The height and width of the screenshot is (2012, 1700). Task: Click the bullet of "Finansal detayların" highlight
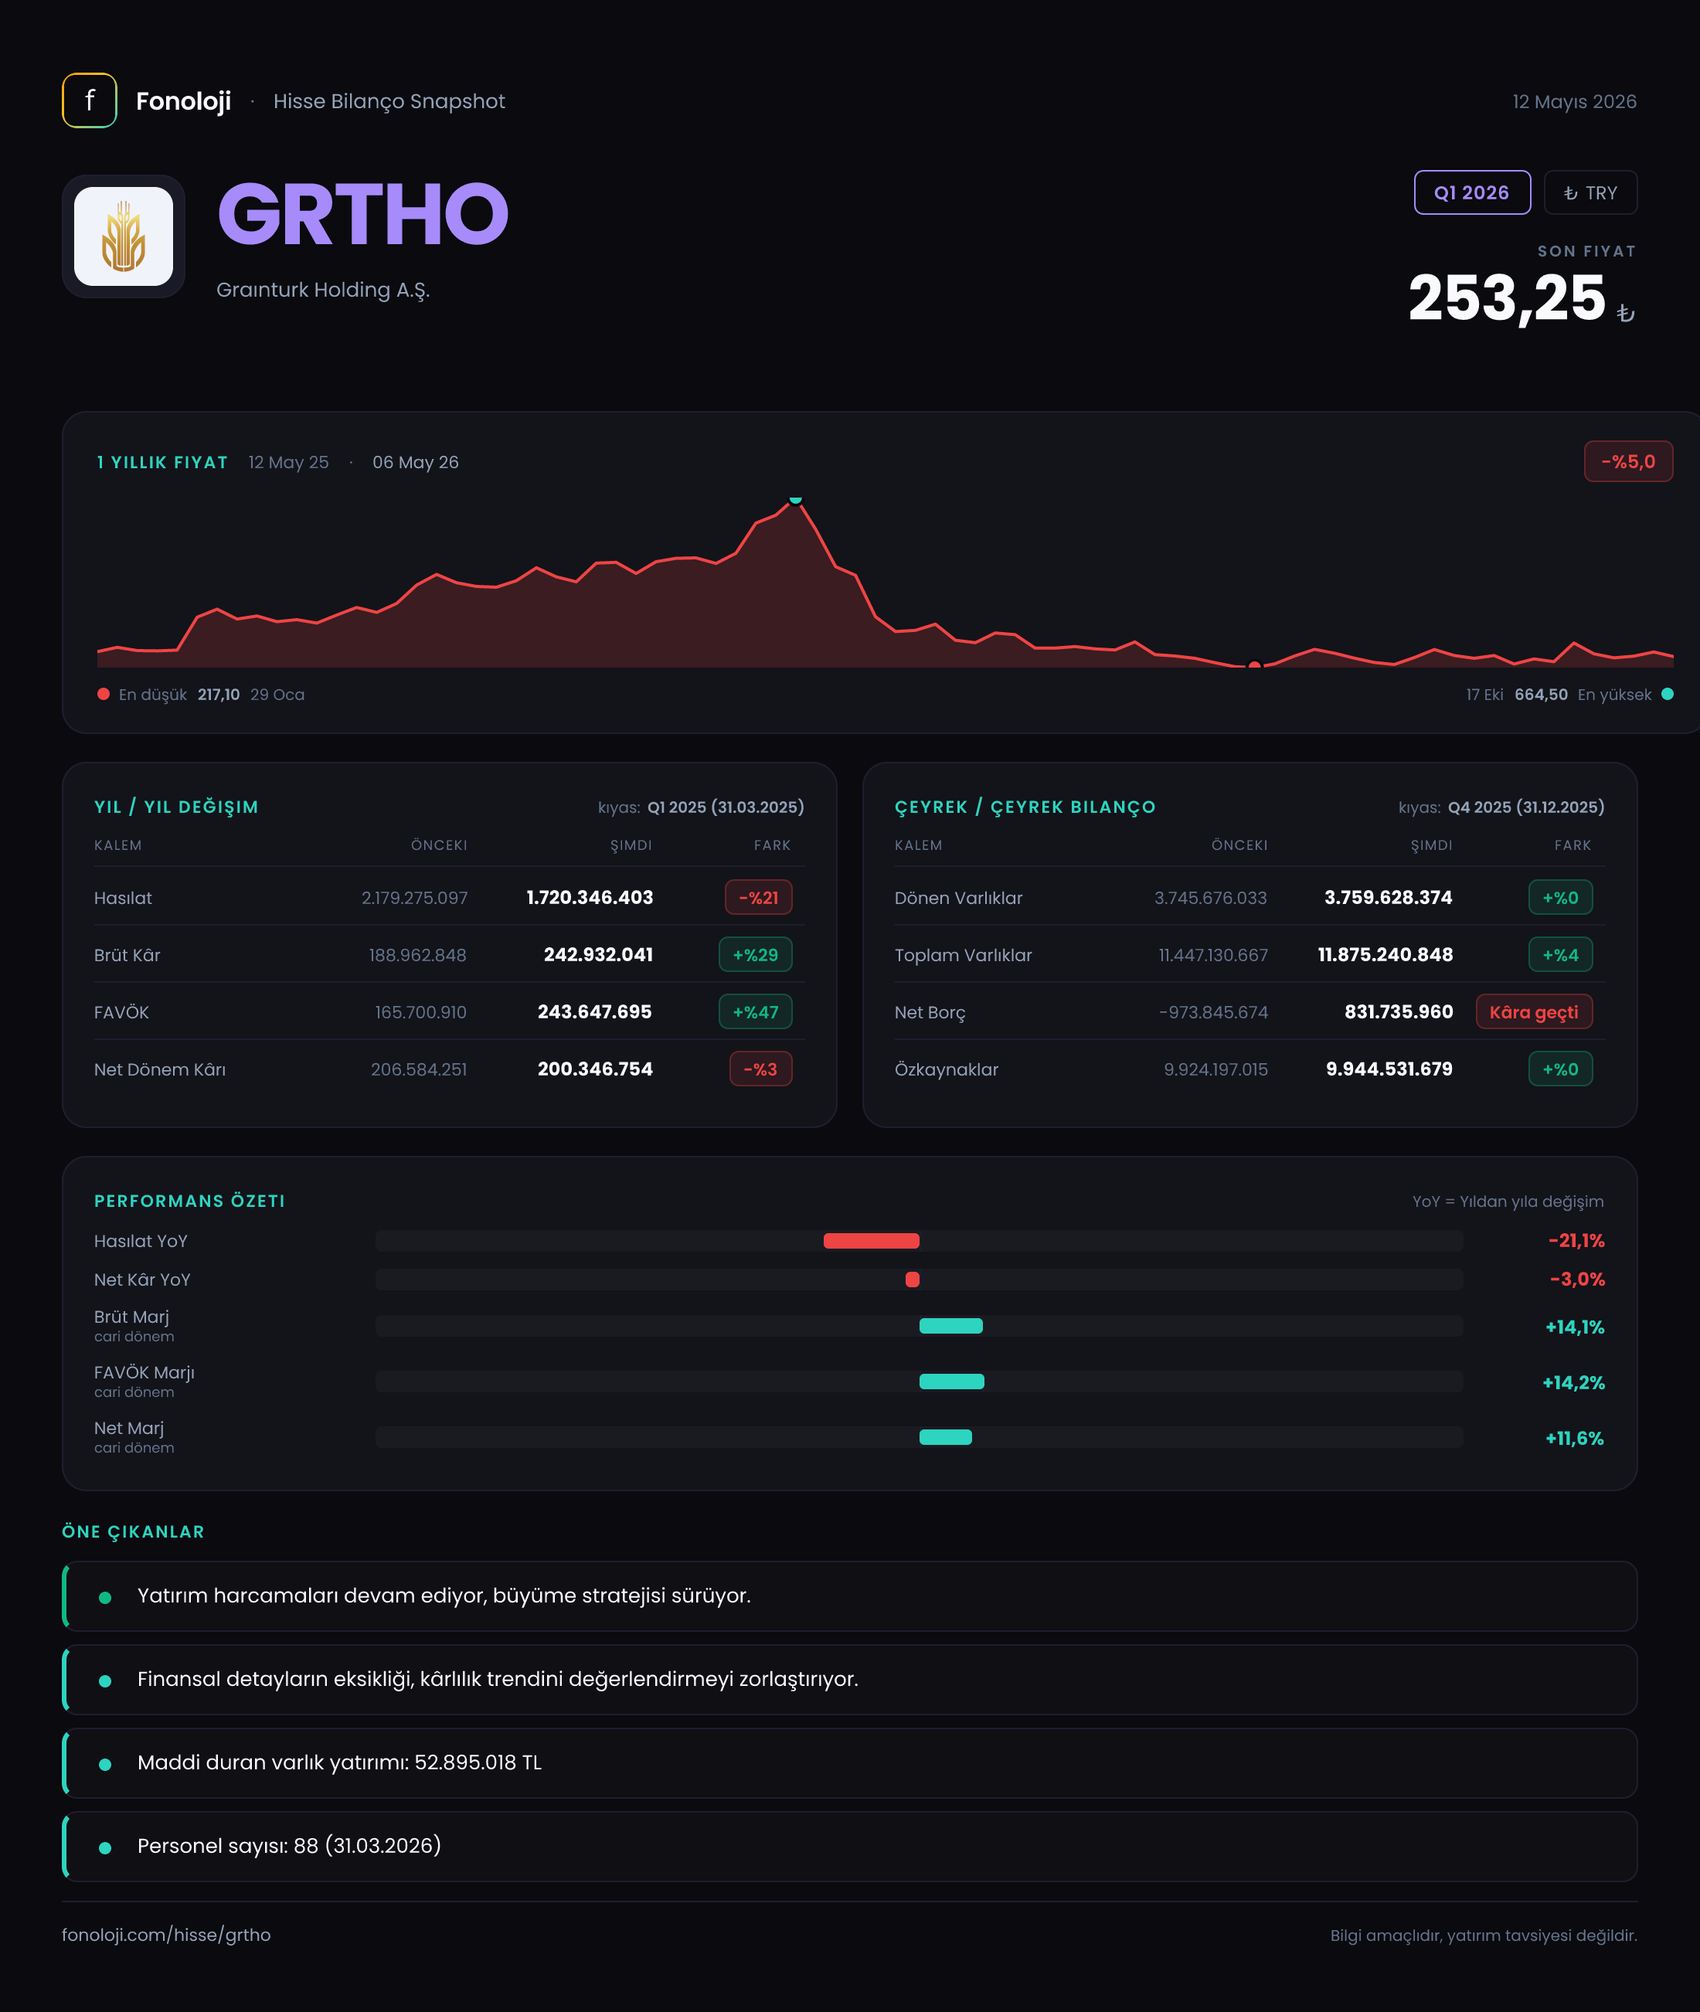click(x=105, y=1680)
